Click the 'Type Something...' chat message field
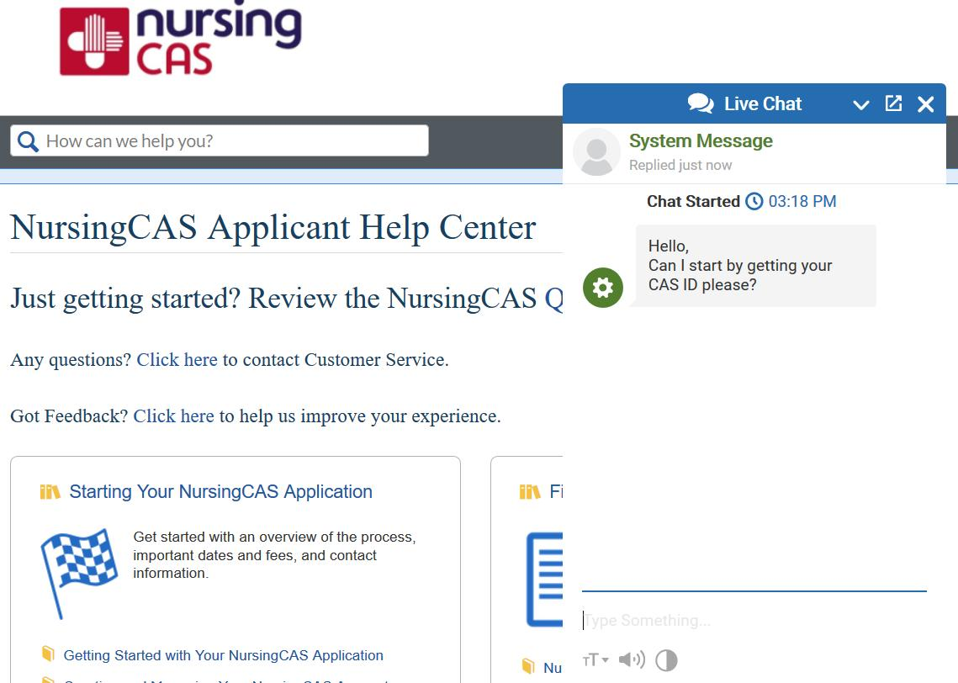 753,621
